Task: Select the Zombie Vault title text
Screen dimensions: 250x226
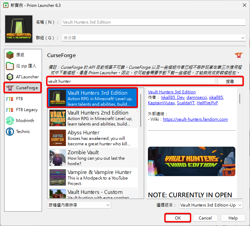Action: (x=83, y=152)
